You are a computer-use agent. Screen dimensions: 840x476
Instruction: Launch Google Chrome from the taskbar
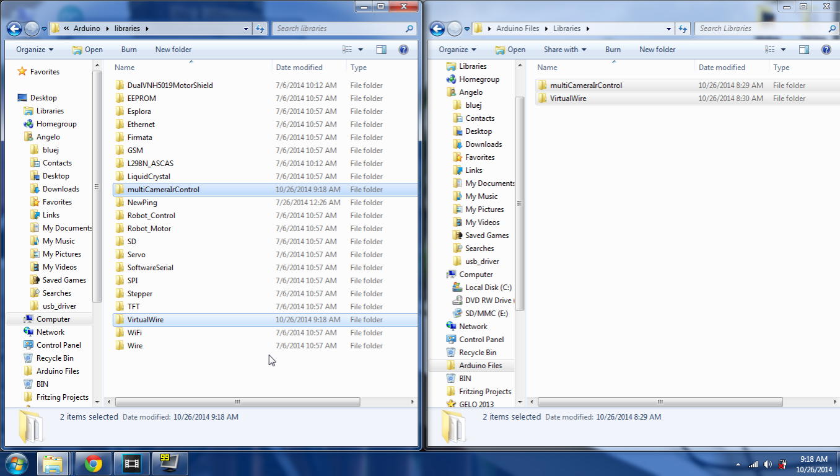pos(93,463)
